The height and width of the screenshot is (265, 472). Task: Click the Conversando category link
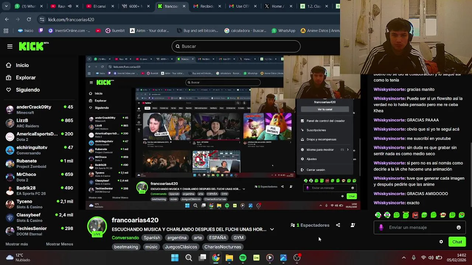[x=125, y=238]
